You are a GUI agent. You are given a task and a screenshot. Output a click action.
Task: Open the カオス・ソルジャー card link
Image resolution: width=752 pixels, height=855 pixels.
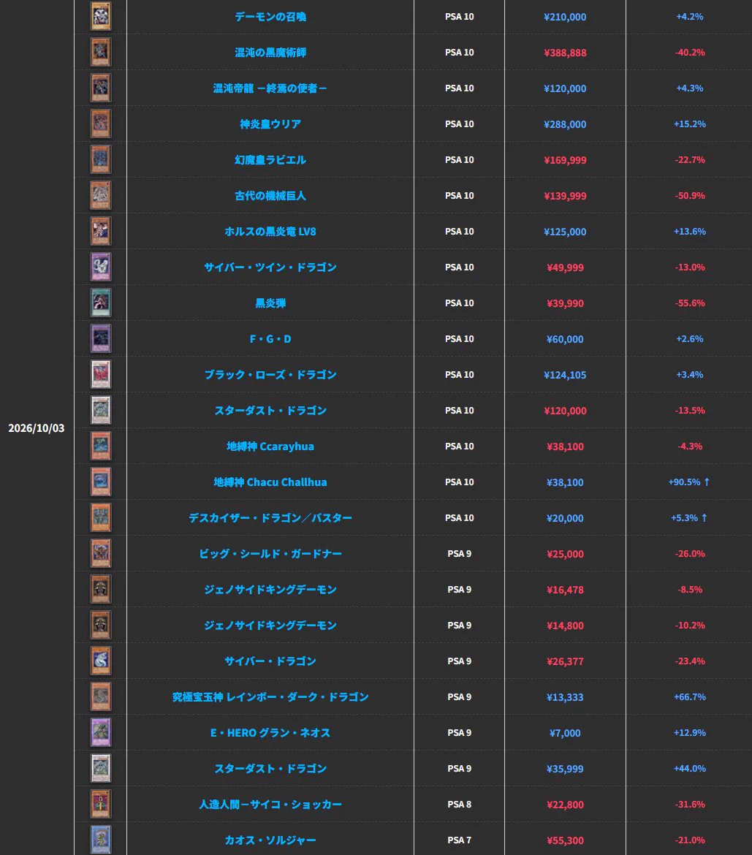pyautogui.click(x=270, y=840)
